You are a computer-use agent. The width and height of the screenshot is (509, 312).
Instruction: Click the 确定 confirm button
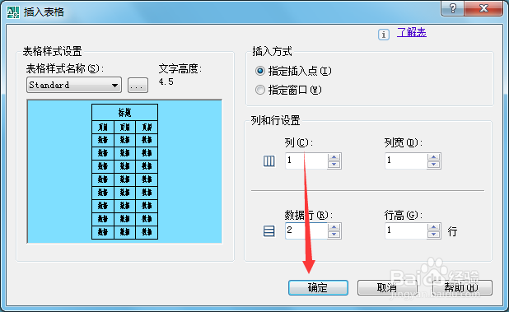[318, 287]
